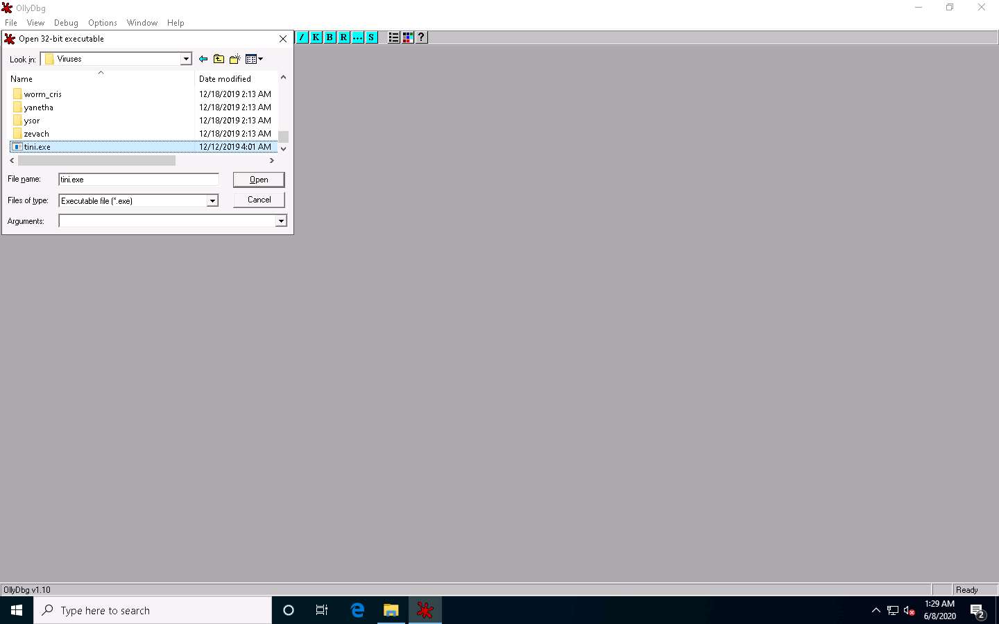Click the vertical scrollbar up arrow
Screen dimensions: 999x624
coord(283,77)
